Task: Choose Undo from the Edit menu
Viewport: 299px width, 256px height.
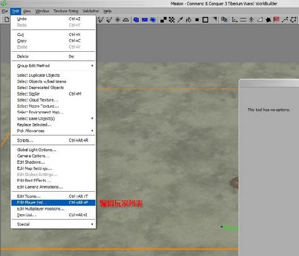Action: (x=53, y=19)
